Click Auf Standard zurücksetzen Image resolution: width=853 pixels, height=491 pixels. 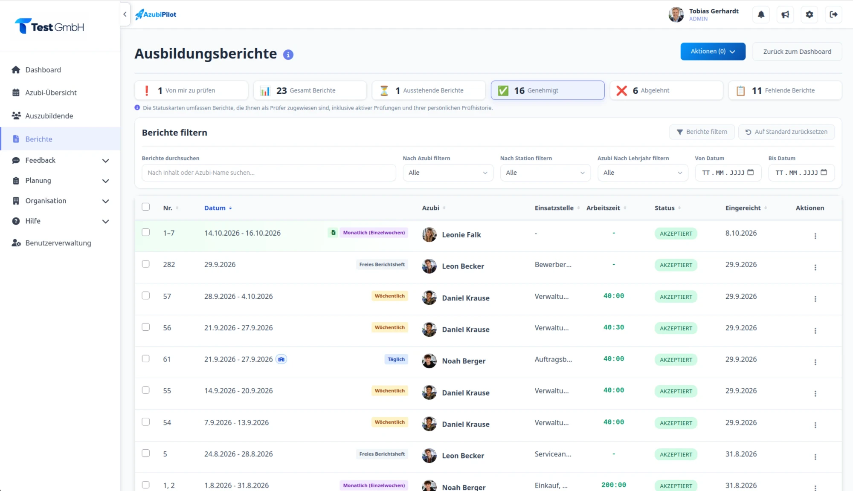786,132
